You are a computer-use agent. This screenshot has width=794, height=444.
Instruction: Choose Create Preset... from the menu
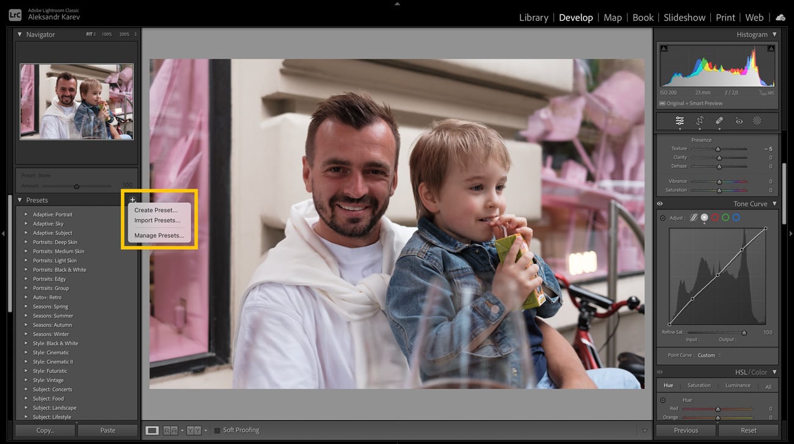156,210
